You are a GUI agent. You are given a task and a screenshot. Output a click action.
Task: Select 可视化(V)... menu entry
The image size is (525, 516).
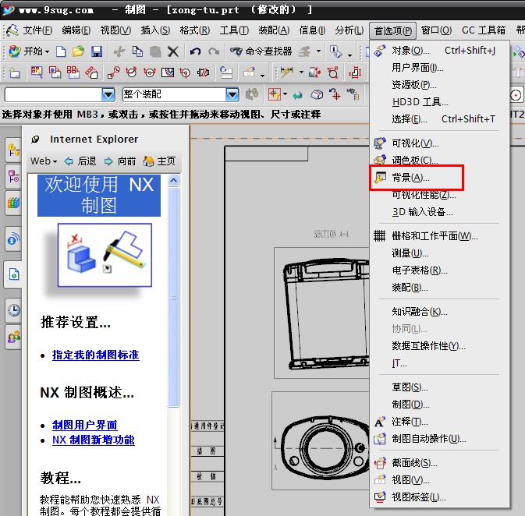point(439,143)
